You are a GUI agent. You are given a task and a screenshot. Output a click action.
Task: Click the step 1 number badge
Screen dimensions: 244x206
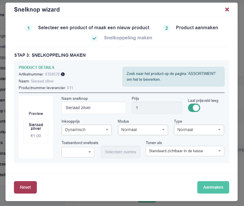(28, 28)
